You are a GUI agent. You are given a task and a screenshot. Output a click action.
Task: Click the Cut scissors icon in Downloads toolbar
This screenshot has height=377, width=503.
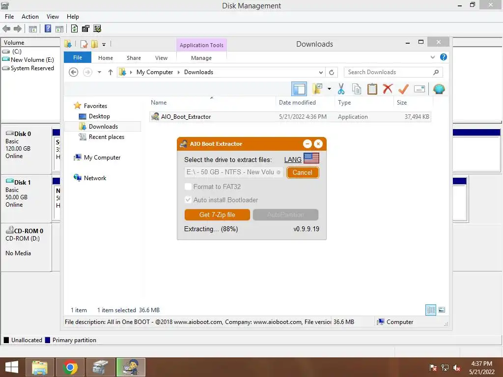click(x=341, y=89)
